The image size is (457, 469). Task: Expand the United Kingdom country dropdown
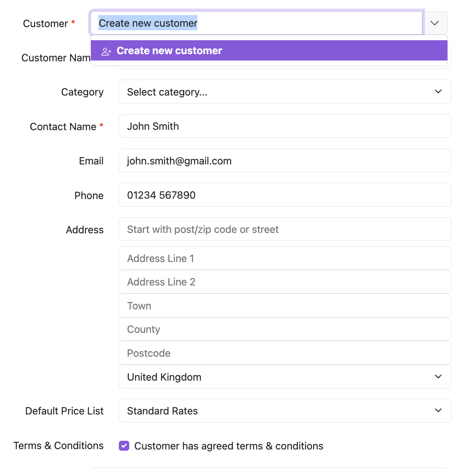pos(285,377)
